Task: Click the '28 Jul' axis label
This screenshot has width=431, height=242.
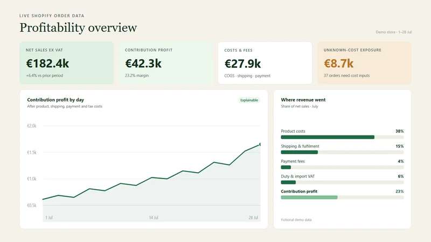Action: [253, 218]
